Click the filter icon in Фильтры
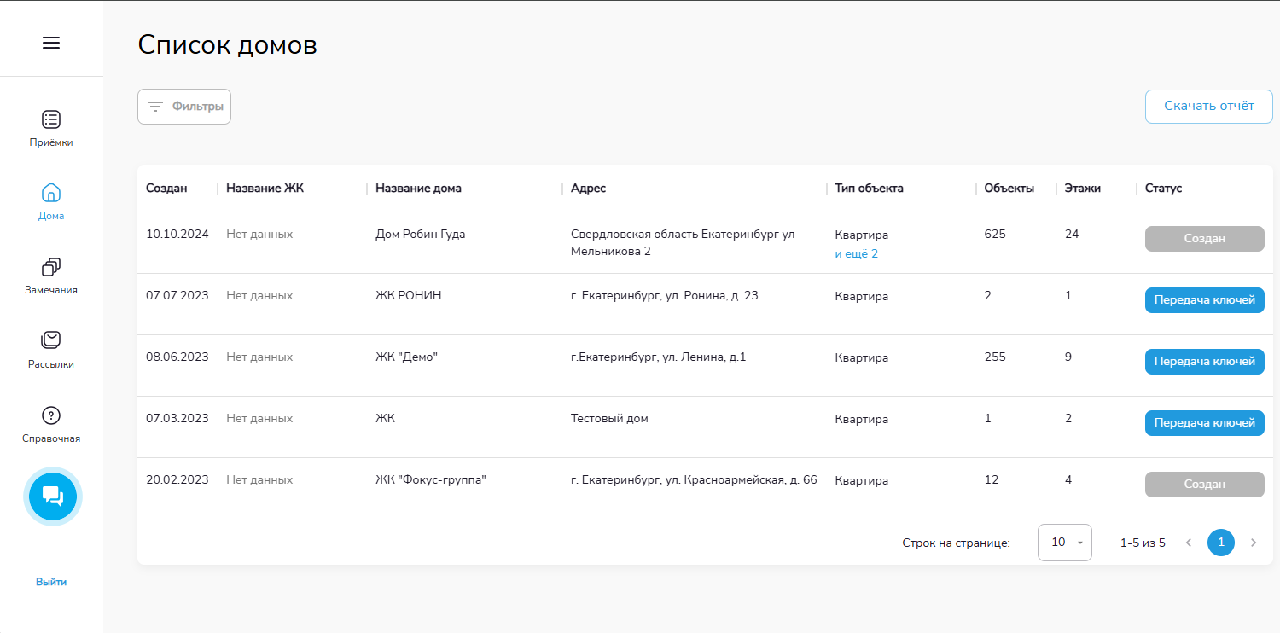The image size is (1280, 633). (x=155, y=107)
